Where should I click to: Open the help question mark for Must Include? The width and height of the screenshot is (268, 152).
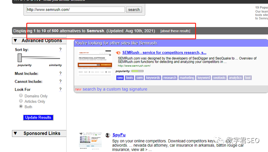(60, 73)
